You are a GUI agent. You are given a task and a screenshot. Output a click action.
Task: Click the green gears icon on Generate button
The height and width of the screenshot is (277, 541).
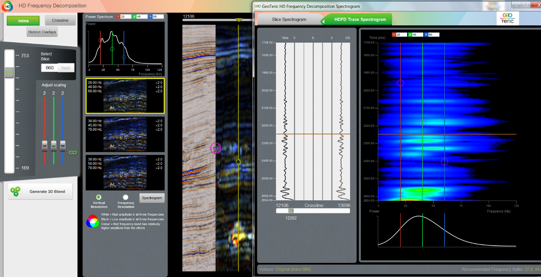[x=15, y=191]
